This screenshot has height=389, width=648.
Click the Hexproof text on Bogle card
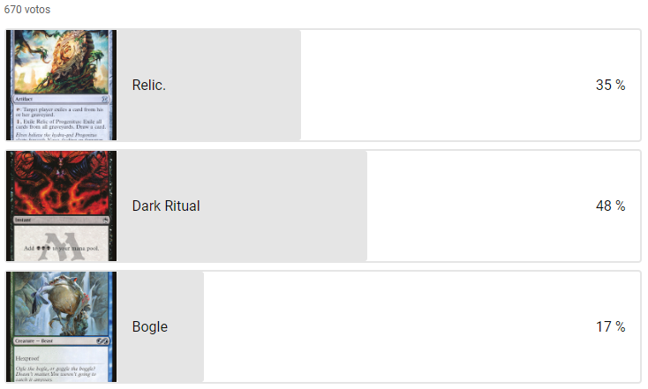[27, 358]
